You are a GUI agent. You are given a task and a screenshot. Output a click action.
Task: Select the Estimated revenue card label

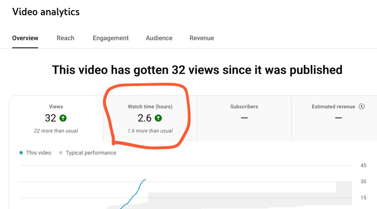[333, 107]
